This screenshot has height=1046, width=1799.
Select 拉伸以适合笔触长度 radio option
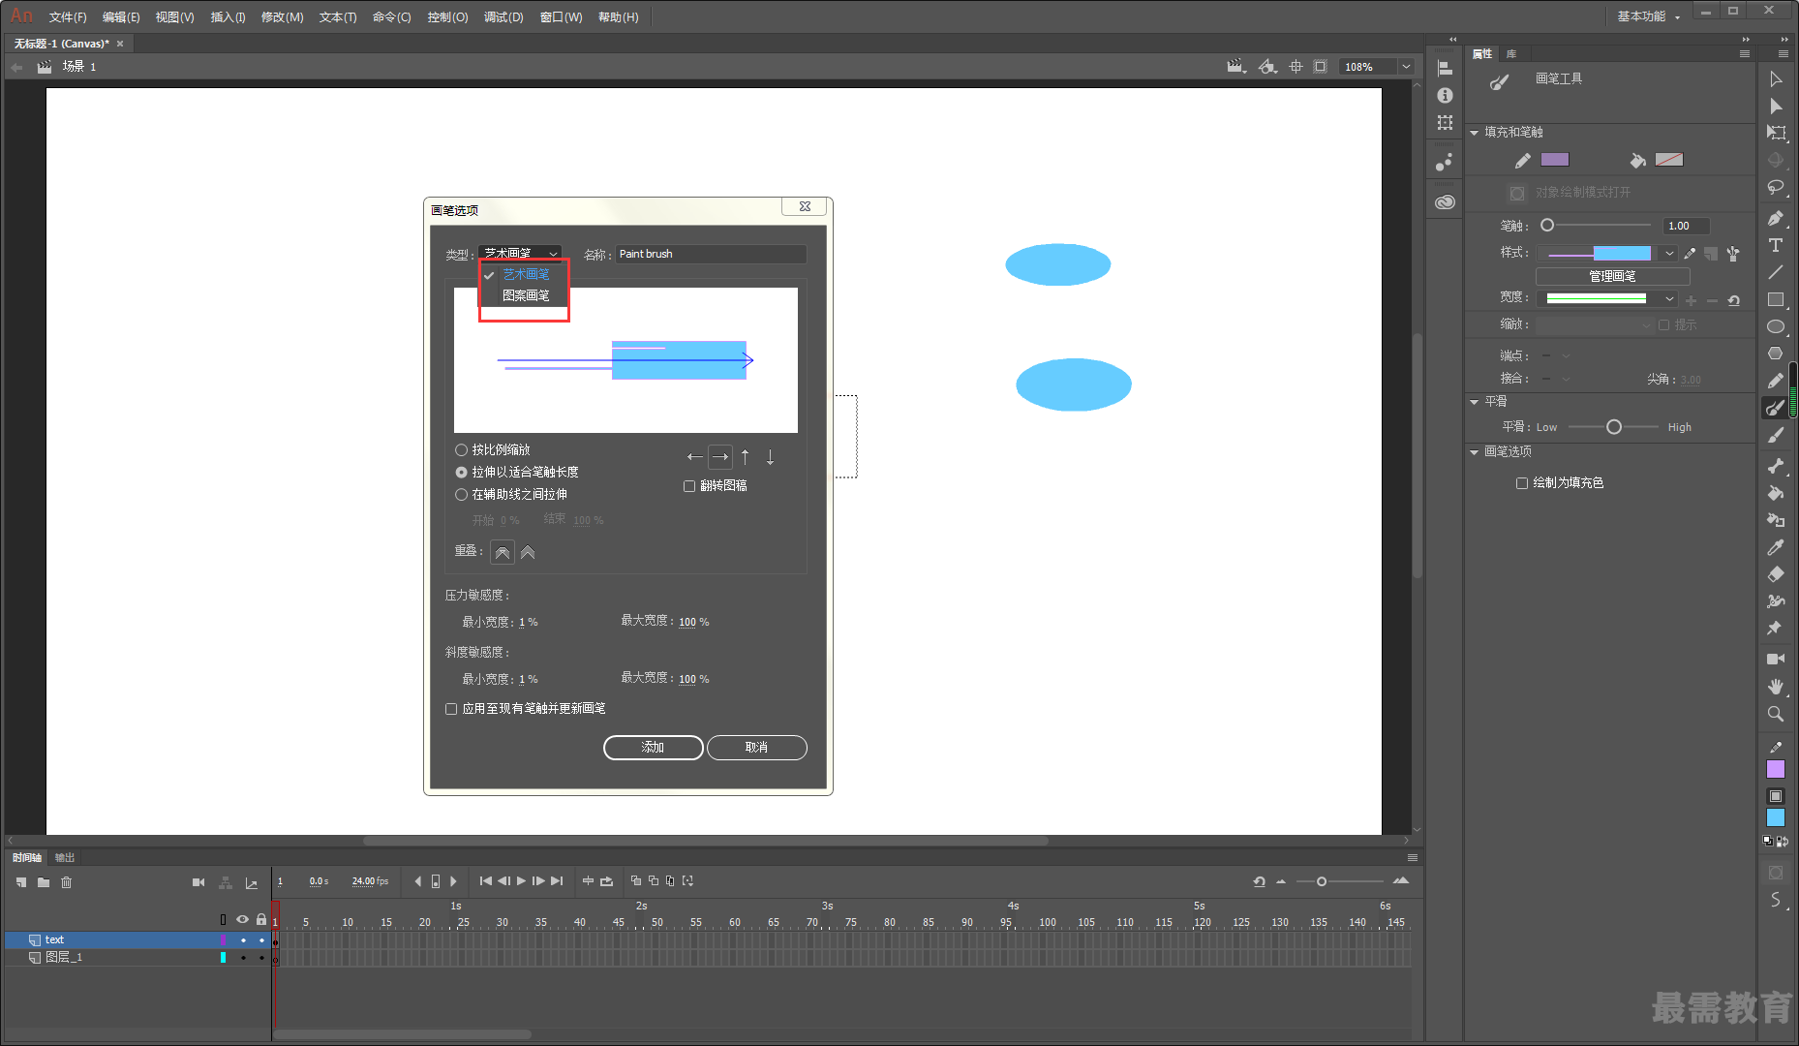tap(517, 473)
